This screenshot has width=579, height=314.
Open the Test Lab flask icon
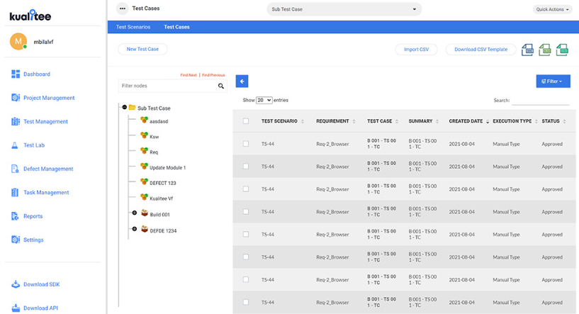(15, 145)
